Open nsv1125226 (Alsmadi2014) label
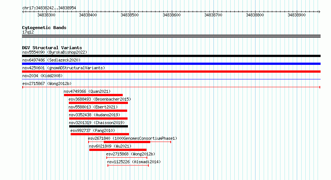Viewport: 331px width, 180px height. pos(134,162)
